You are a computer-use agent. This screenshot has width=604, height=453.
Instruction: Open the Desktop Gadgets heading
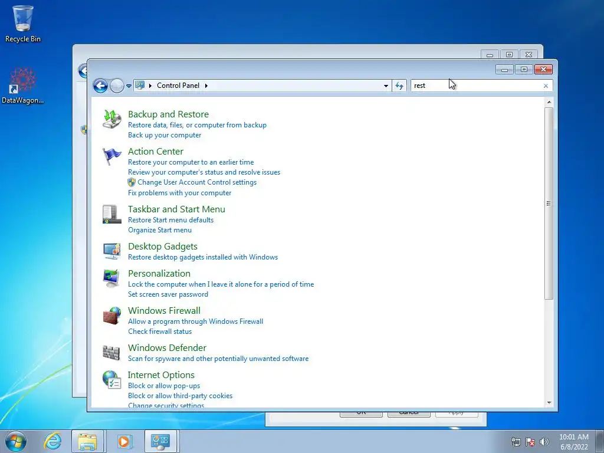point(163,246)
